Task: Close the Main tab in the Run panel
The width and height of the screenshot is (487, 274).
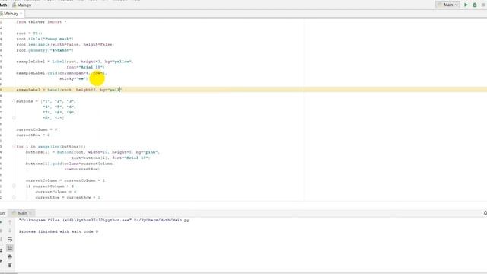Action: pos(30,213)
